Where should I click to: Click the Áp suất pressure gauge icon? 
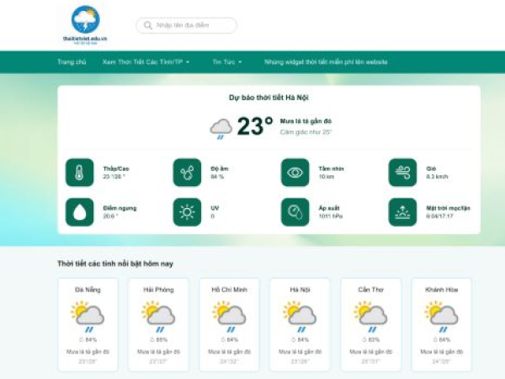click(295, 212)
